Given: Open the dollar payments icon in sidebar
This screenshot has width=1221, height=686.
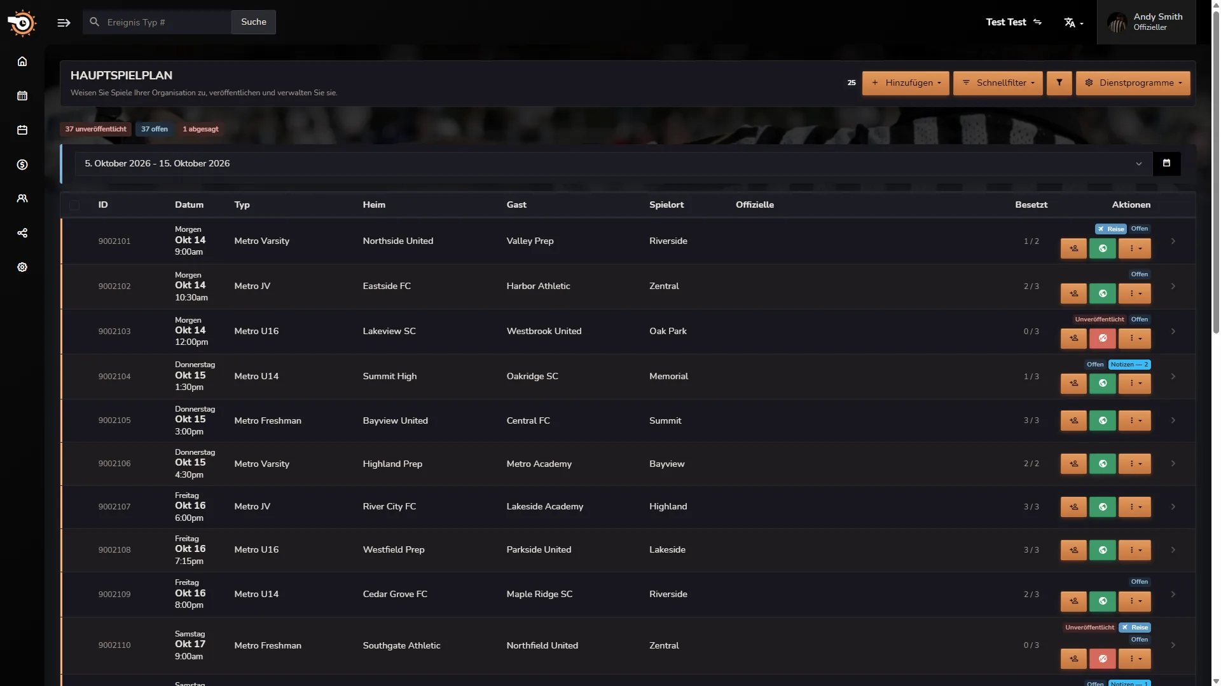Looking at the screenshot, I should coord(22,165).
